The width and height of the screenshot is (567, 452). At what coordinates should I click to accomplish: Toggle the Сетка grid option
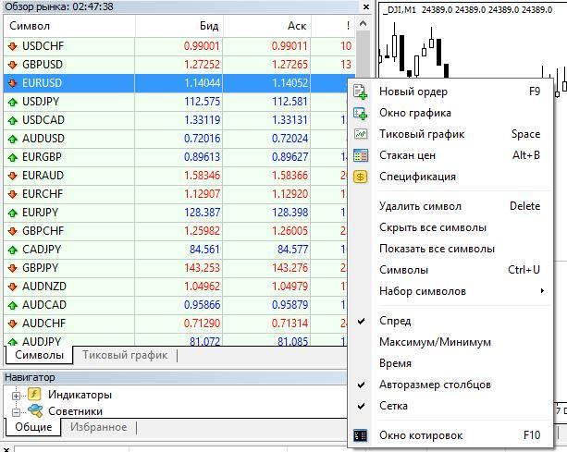coord(393,406)
